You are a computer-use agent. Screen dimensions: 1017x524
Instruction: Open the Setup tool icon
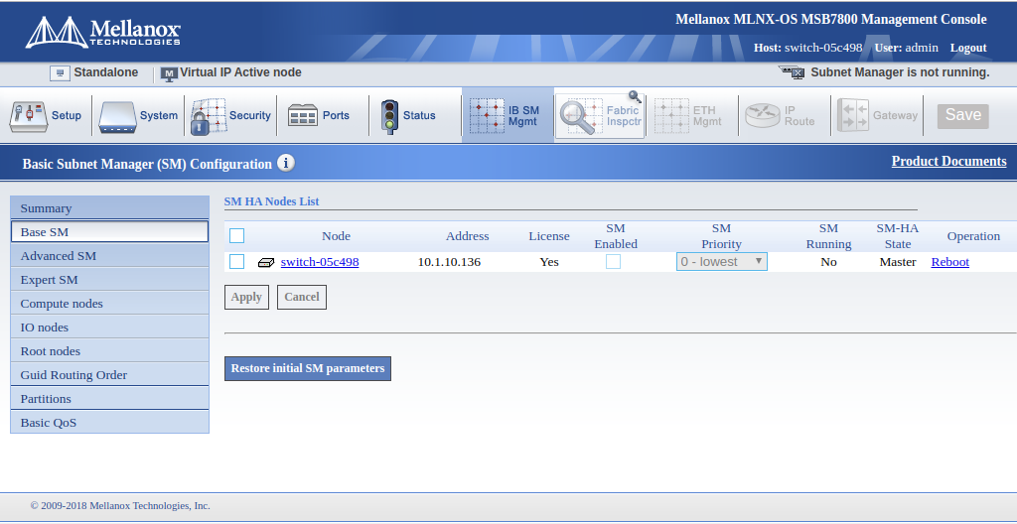coord(28,116)
